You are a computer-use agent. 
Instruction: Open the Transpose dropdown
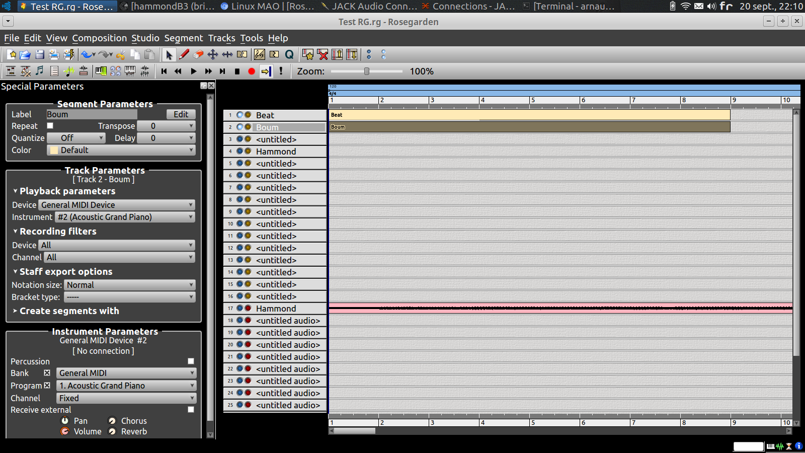pyautogui.click(x=166, y=126)
